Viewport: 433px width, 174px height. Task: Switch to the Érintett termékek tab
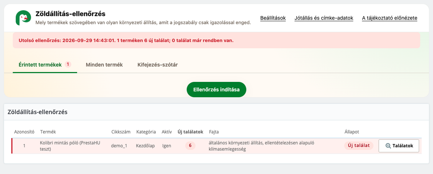point(45,65)
